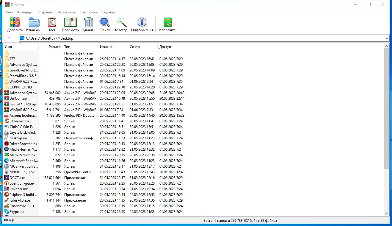Select the "СКРИНШОТЫ" folder name
The image size is (392, 226).
(x=21, y=87)
